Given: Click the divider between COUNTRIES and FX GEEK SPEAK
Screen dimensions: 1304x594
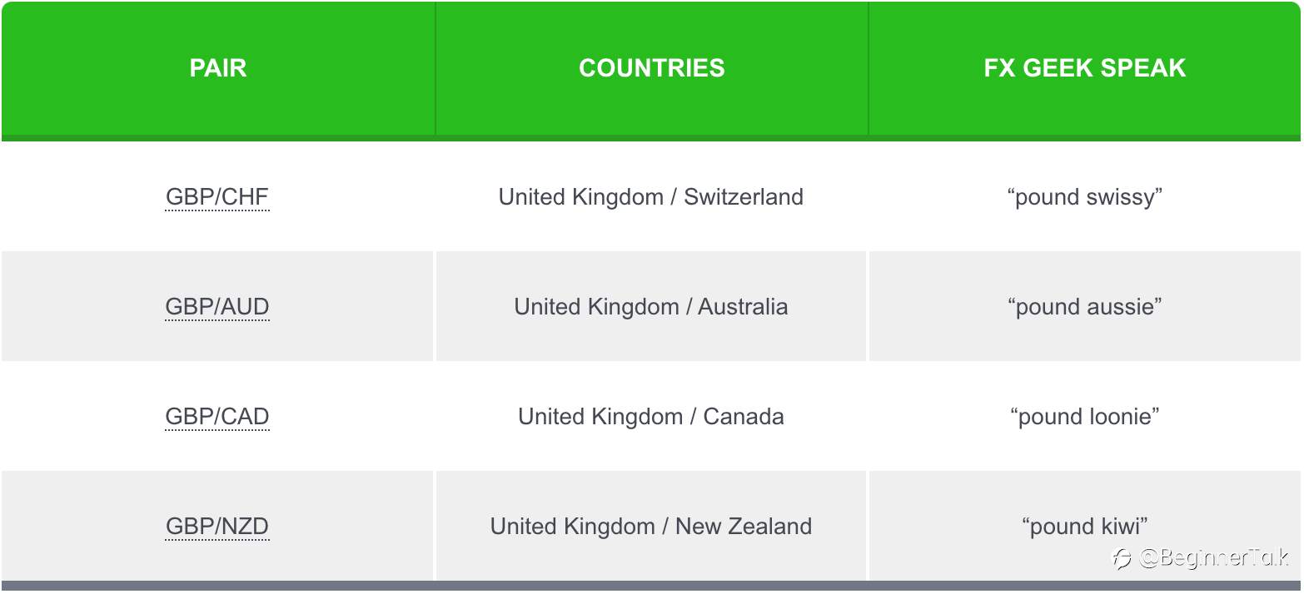Looking at the screenshot, I should tap(869, 68).
